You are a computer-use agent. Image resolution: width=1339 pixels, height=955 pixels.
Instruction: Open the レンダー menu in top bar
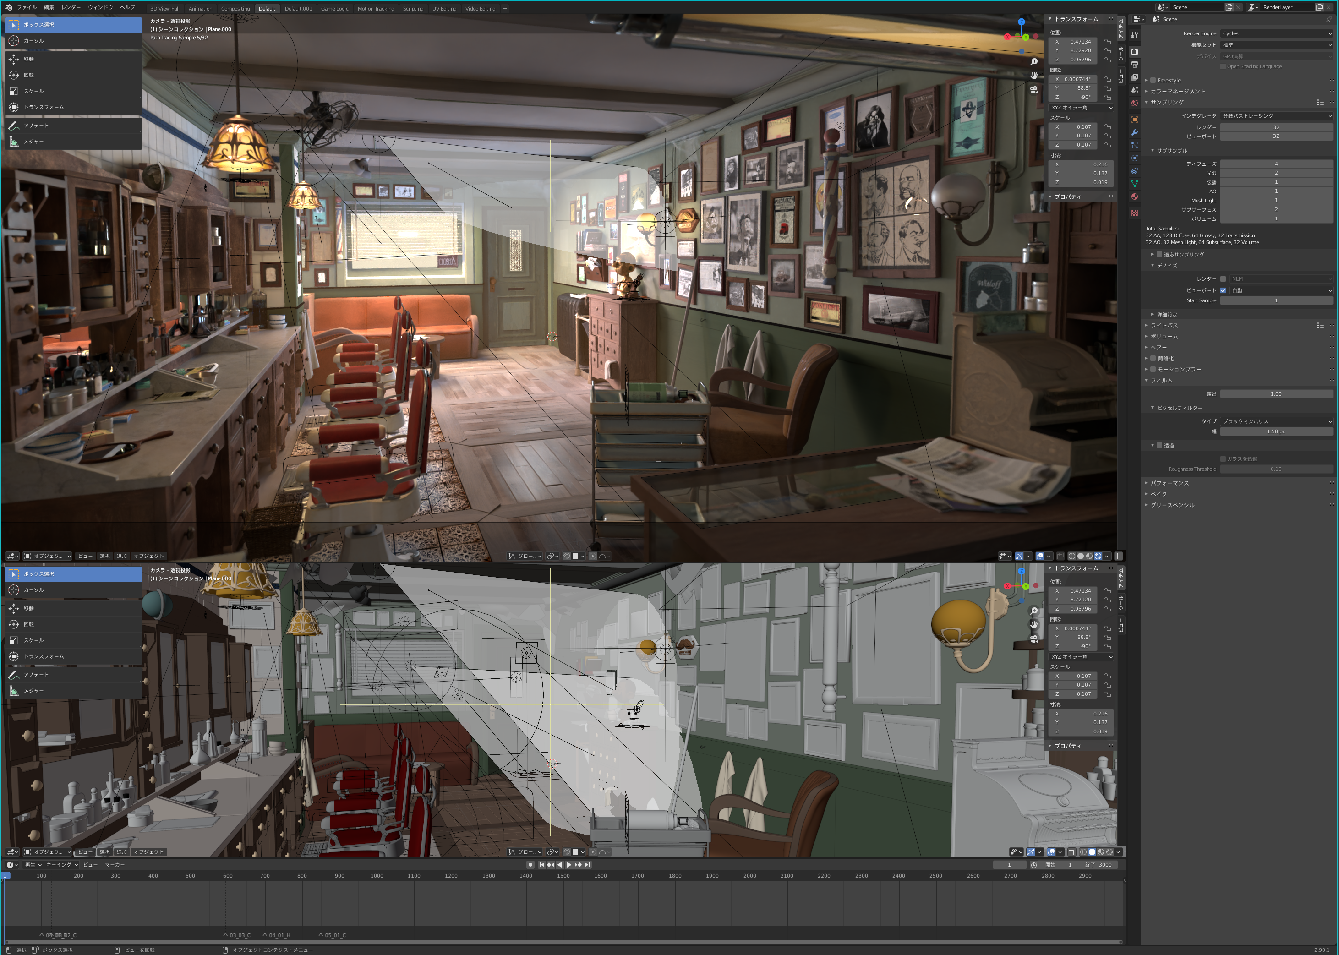pos(71,8)
